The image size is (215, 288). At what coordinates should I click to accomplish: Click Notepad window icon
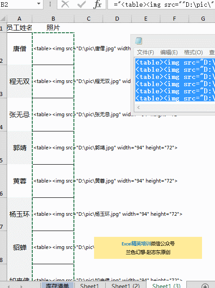pyautogui.click(x=139, y=41)
